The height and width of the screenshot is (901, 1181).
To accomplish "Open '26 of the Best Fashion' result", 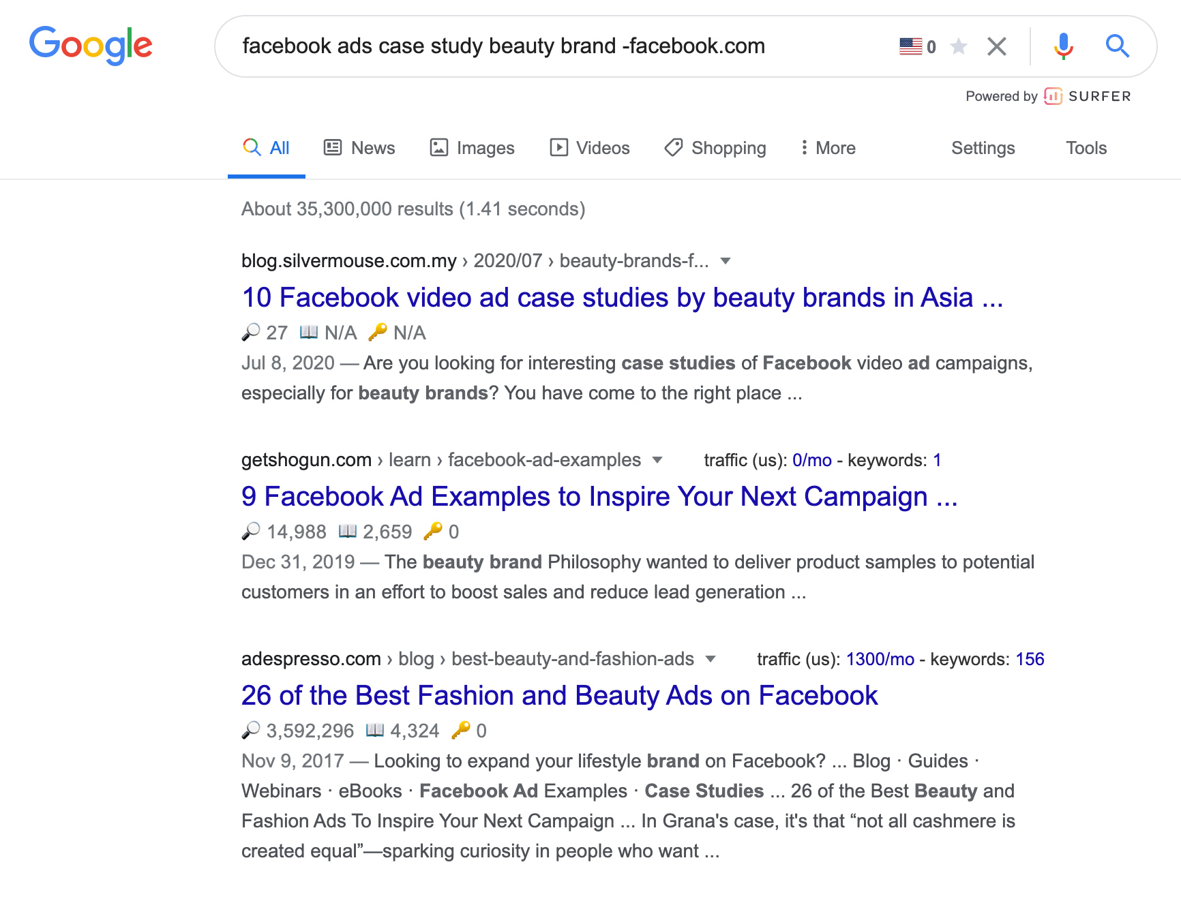I will click(x=559, y=696).
